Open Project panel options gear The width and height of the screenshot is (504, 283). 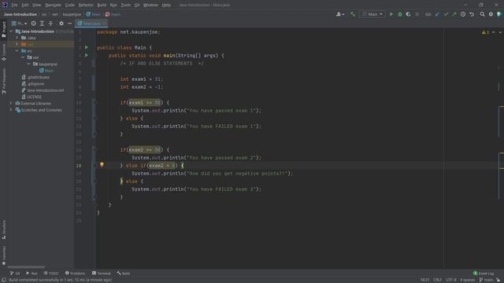[61, 24]
